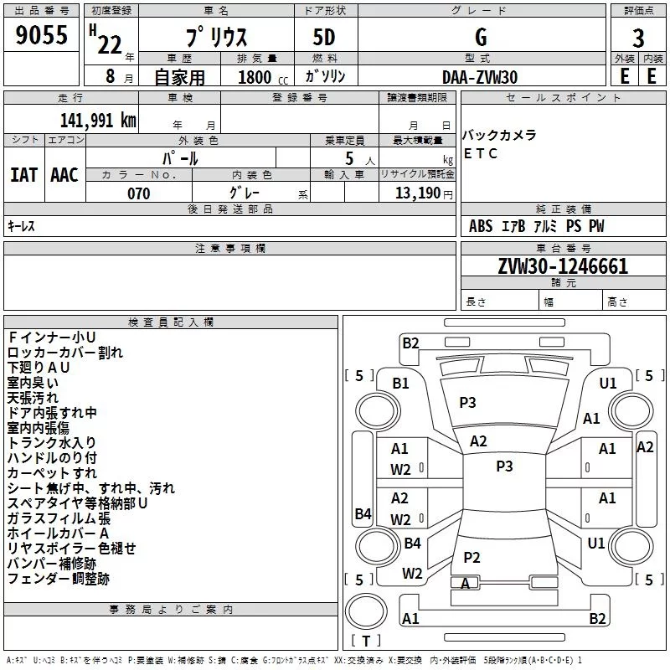
Task: Click the P3 mark on the hood
Action: [x=467, y=403]
